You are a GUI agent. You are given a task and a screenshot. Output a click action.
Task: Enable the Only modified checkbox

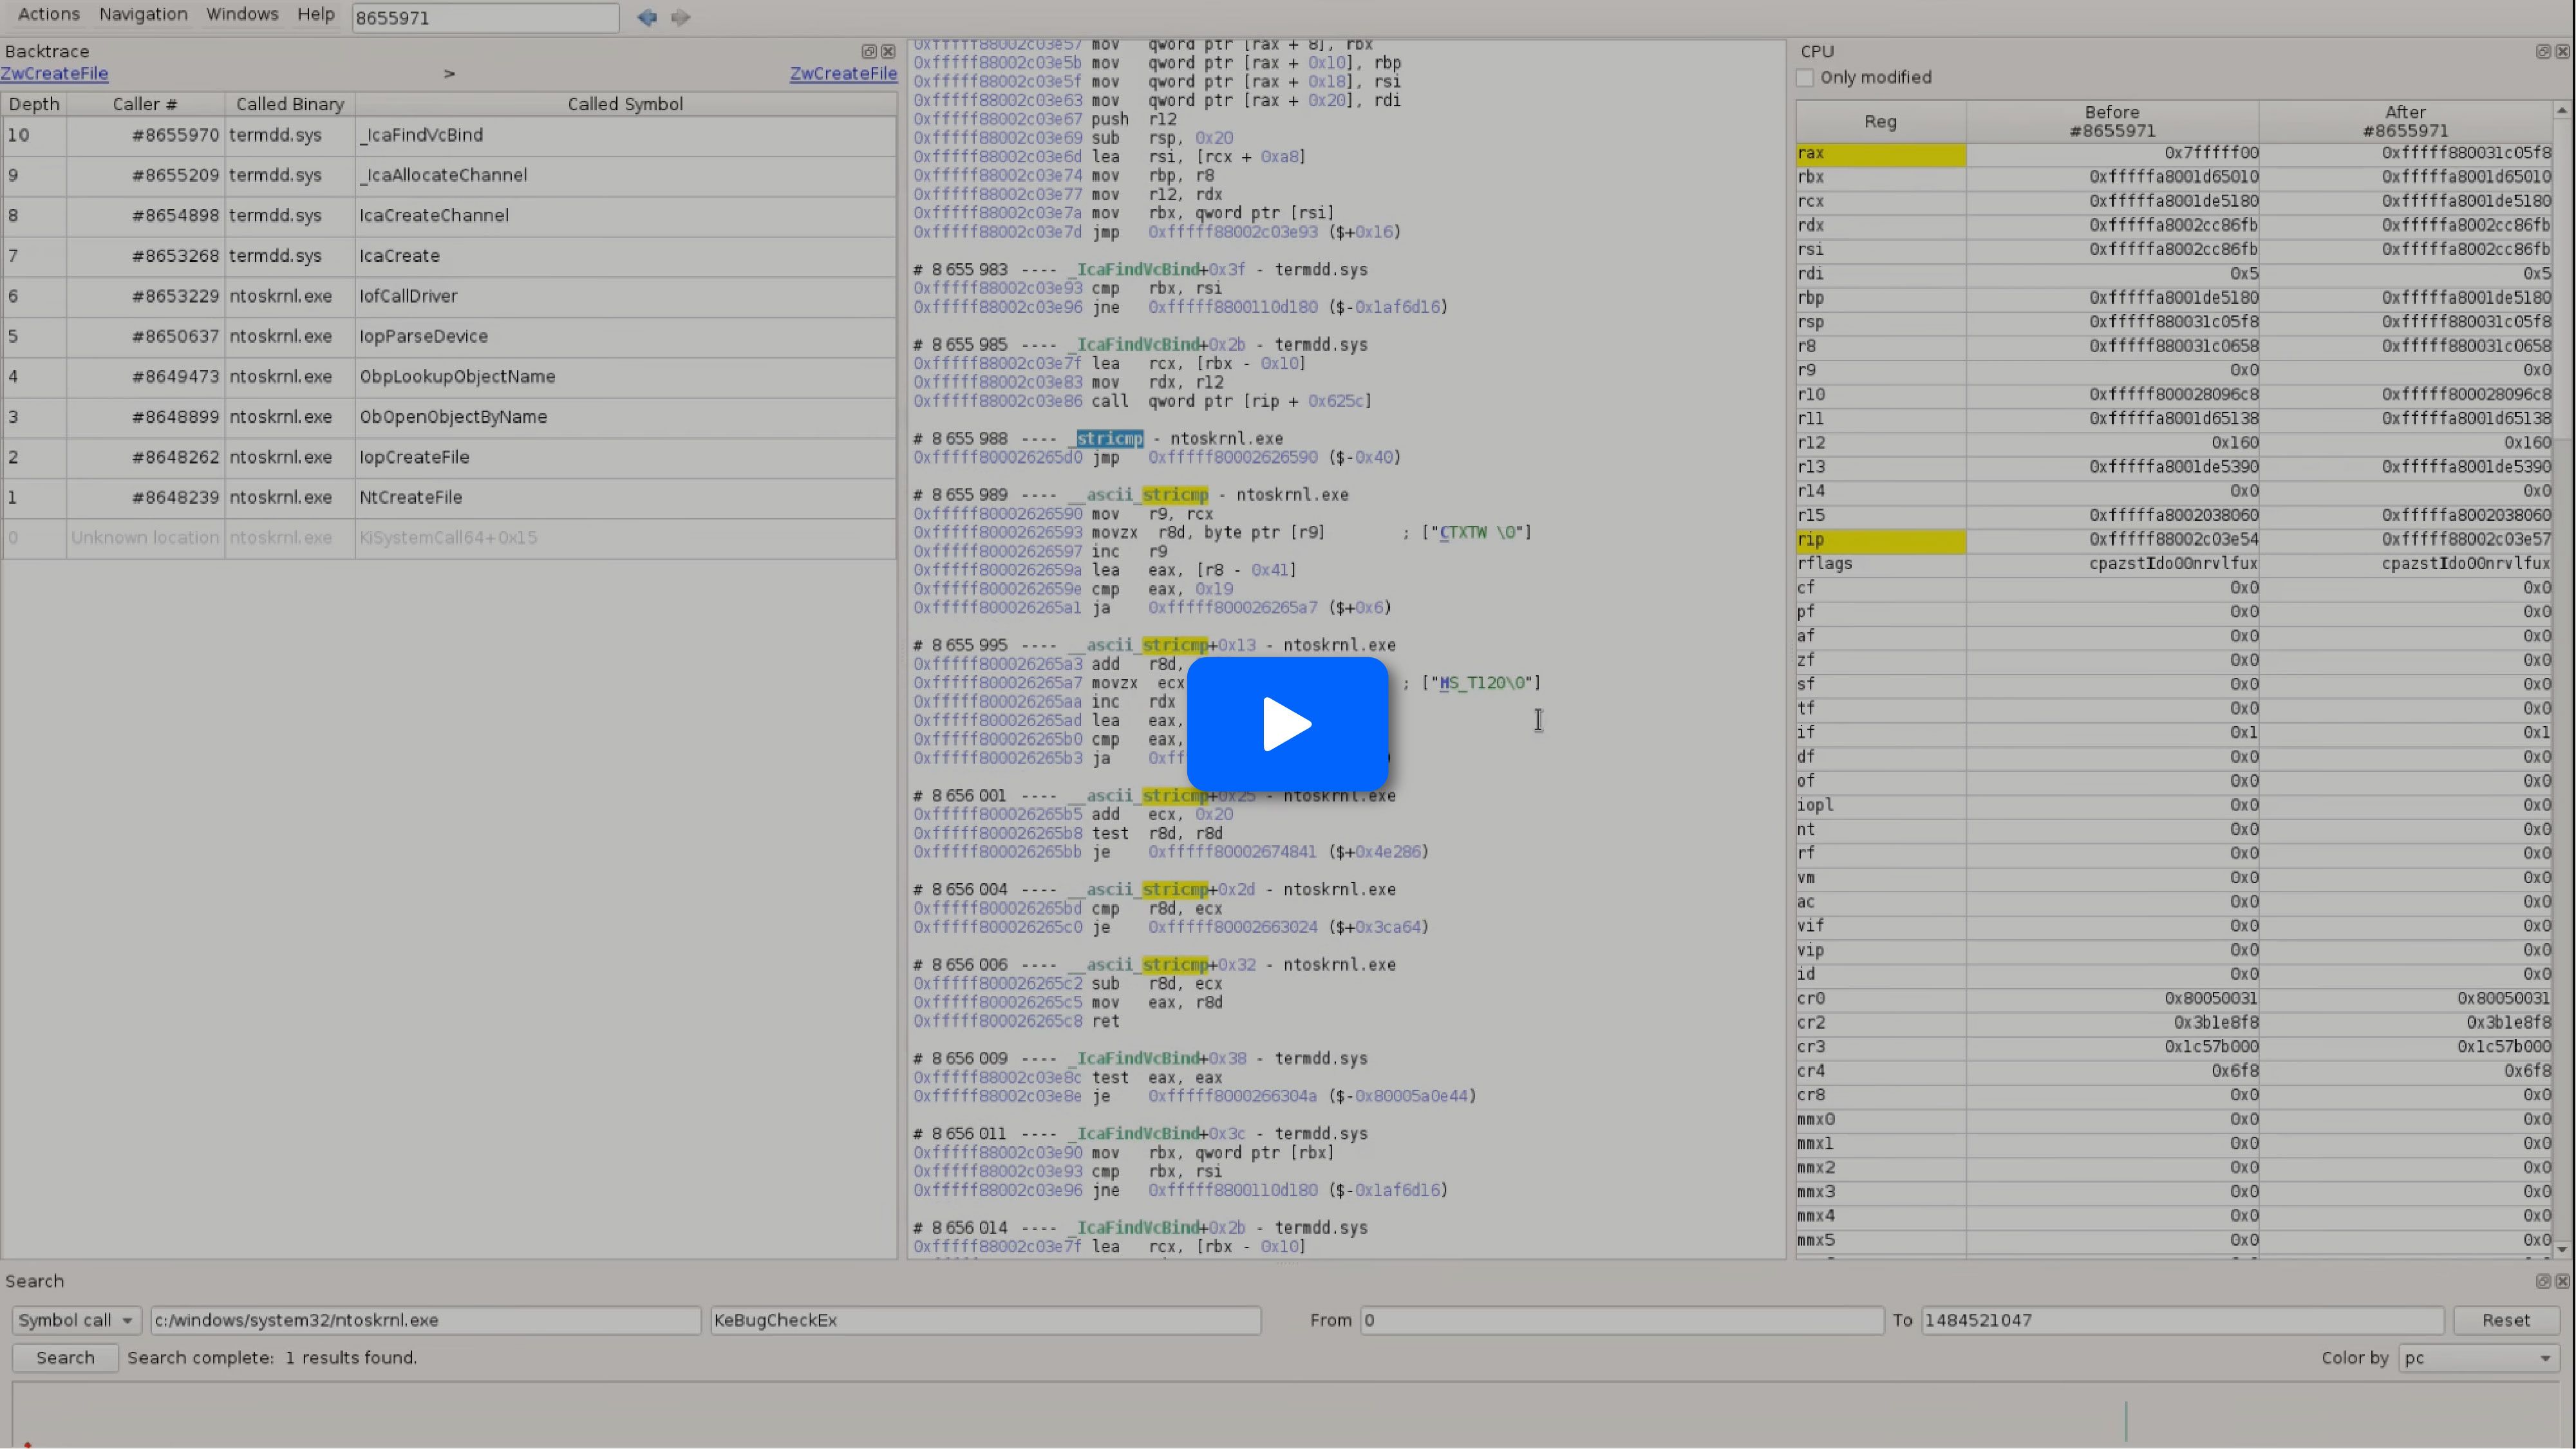tap(1805, 77)
